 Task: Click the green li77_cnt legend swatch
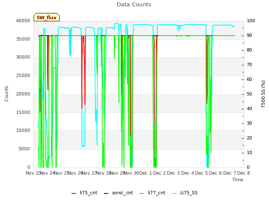(142, 193)
